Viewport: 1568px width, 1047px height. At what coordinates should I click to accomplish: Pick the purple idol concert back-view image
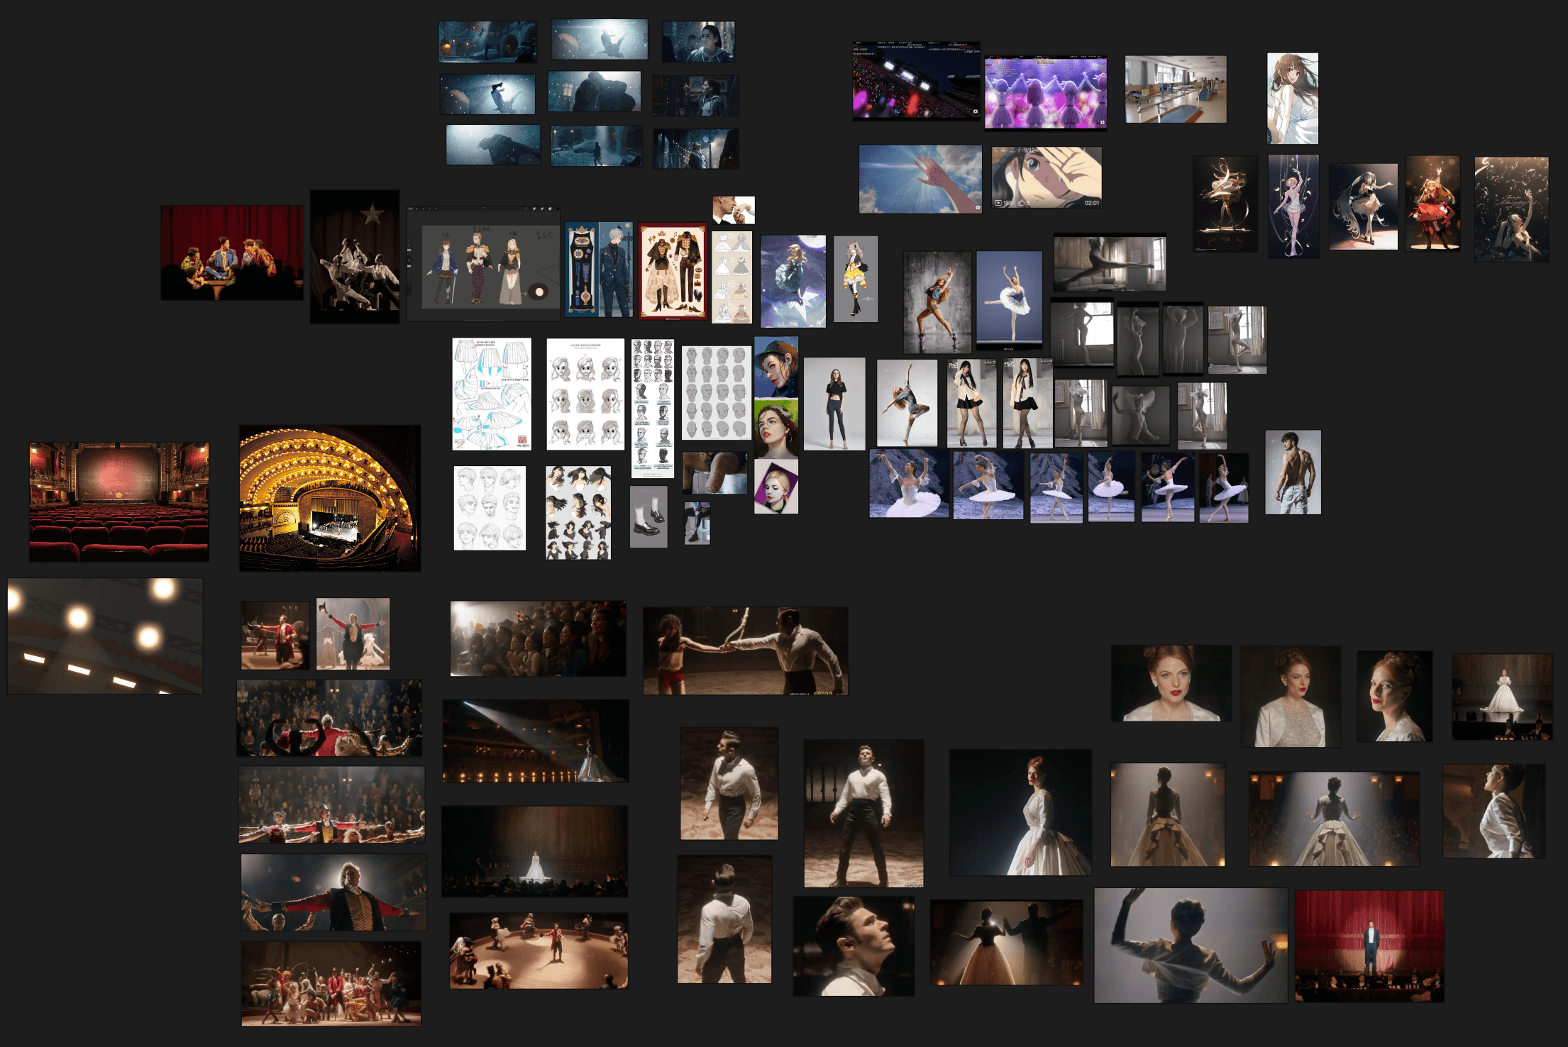[x=1045, y=93]
